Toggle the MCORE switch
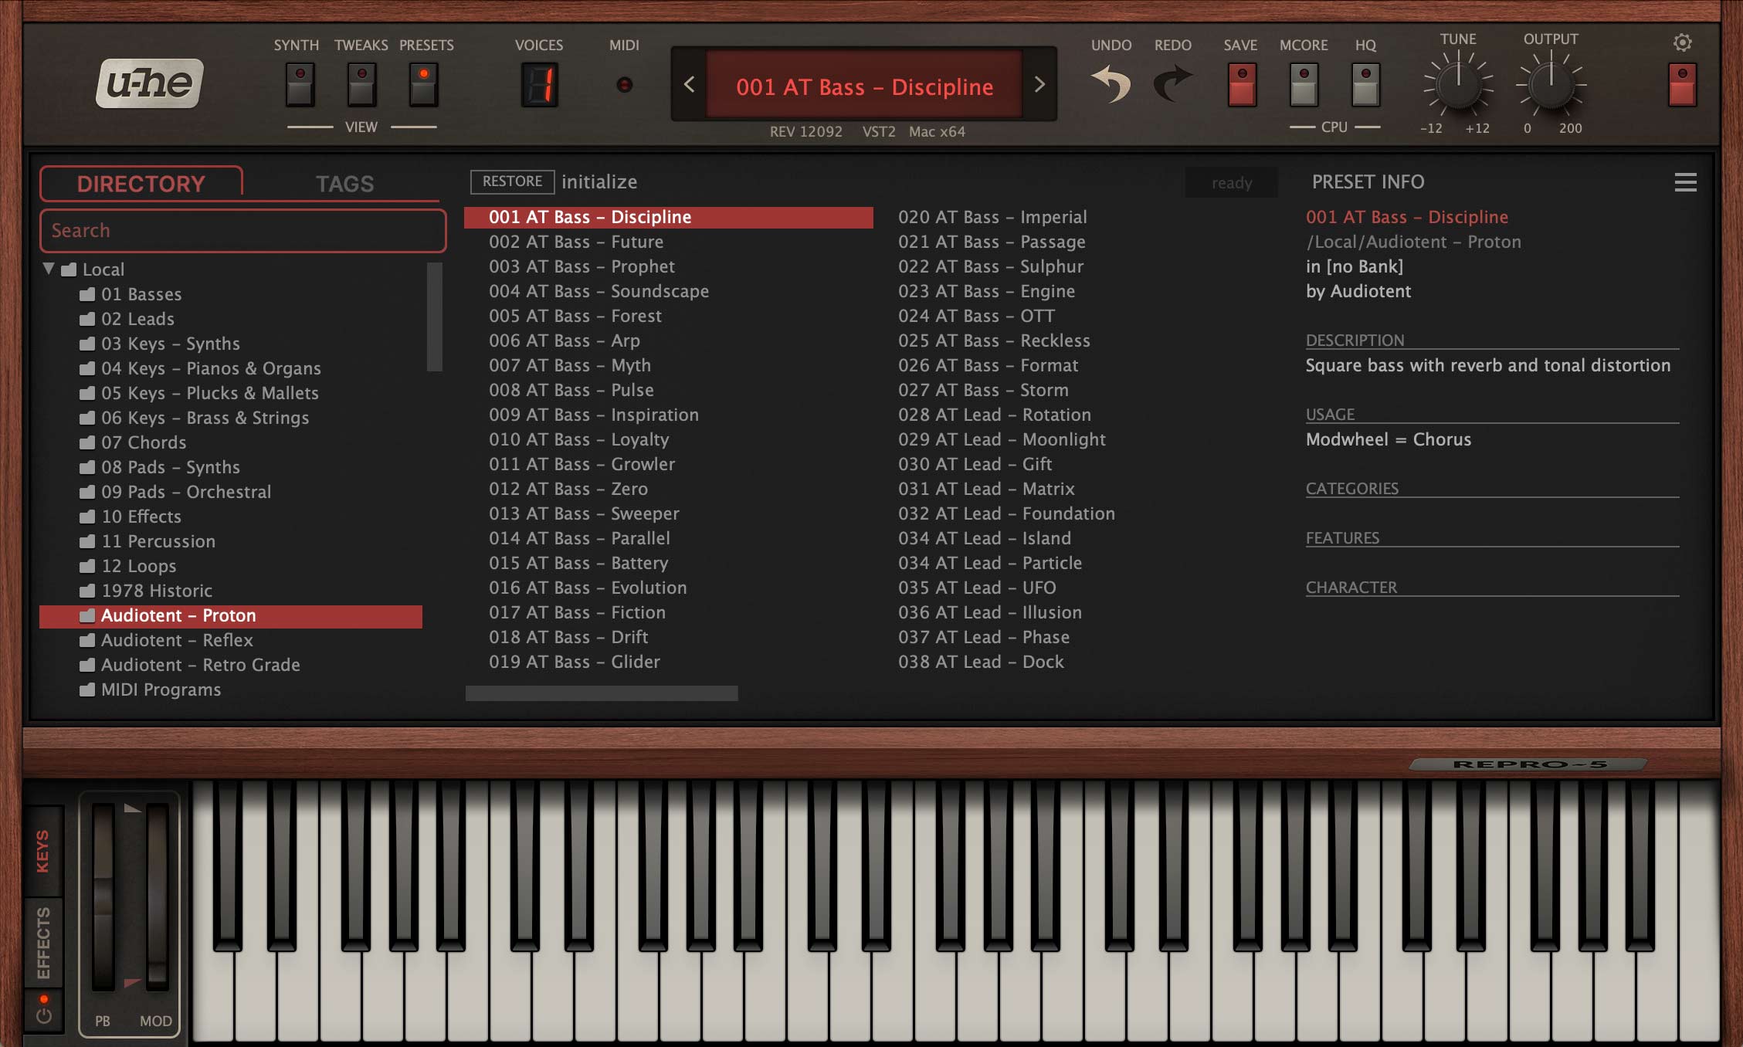 pyautogui.click(x=1304, y=84)
